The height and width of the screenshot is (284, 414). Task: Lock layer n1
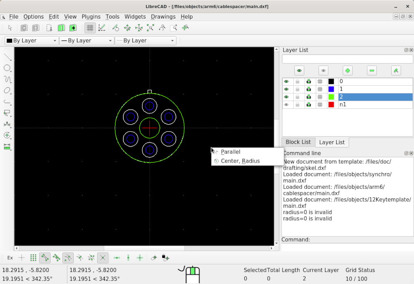(x=297, y=104)
